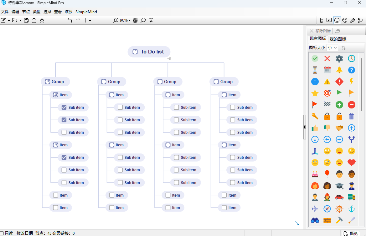Open the dropdown arrow next to the plus button
This screenshot has width=366, height=236.
click(x=90, y=20)
